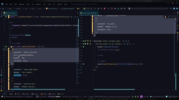
Task: Click the Tabnine Starter status widget
Action: [x=54, y=97]
